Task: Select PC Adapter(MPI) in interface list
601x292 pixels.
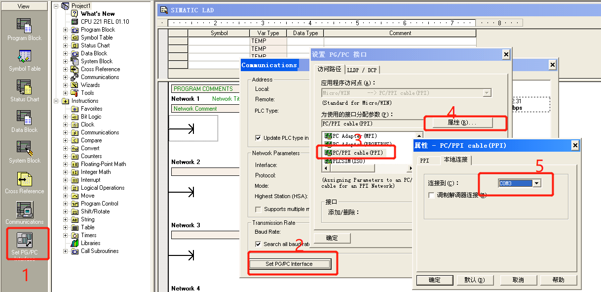Action: click(350, 136)
